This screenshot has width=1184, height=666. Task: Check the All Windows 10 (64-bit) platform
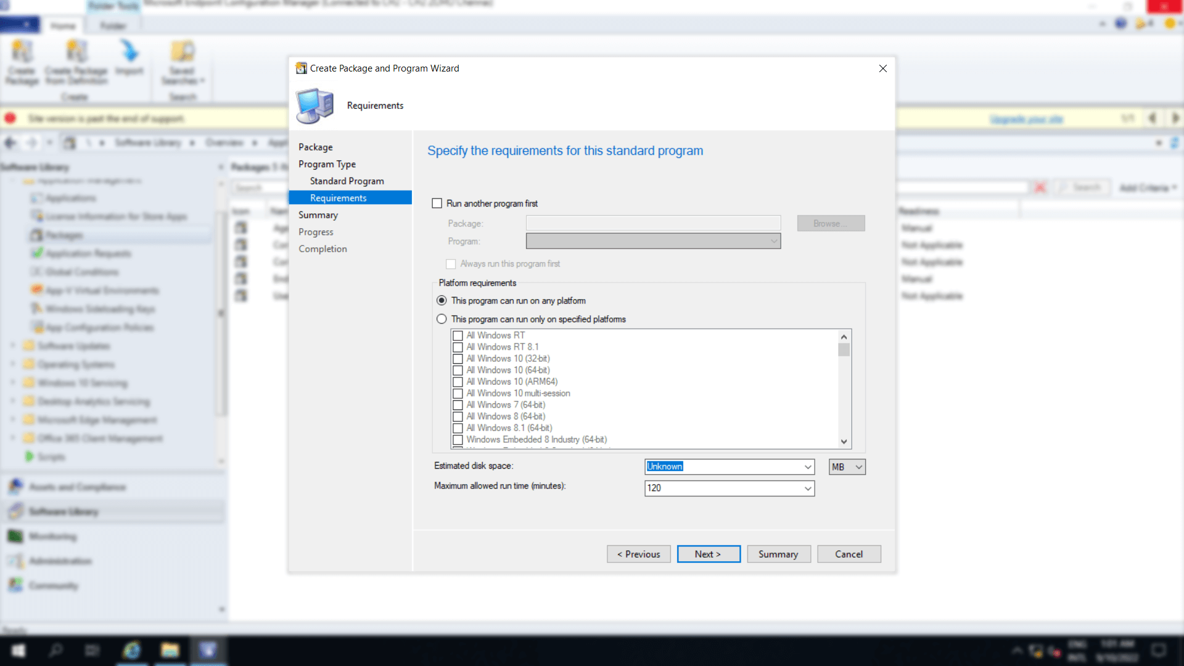(458, 370)
